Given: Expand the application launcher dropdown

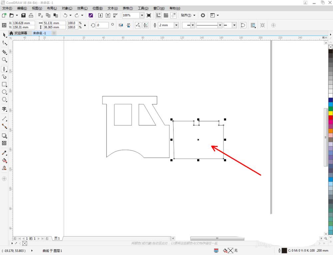Looking at the screenshot, I should coord(218,15).
